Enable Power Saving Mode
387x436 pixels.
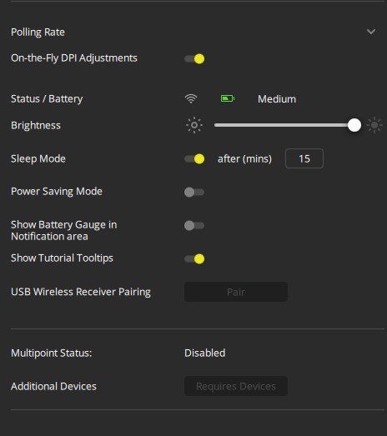[x=194, y=192]
